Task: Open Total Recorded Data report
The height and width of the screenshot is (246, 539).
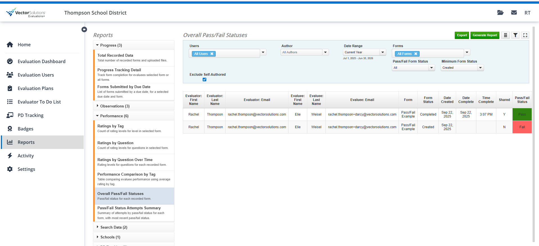Action: (134, 58)
